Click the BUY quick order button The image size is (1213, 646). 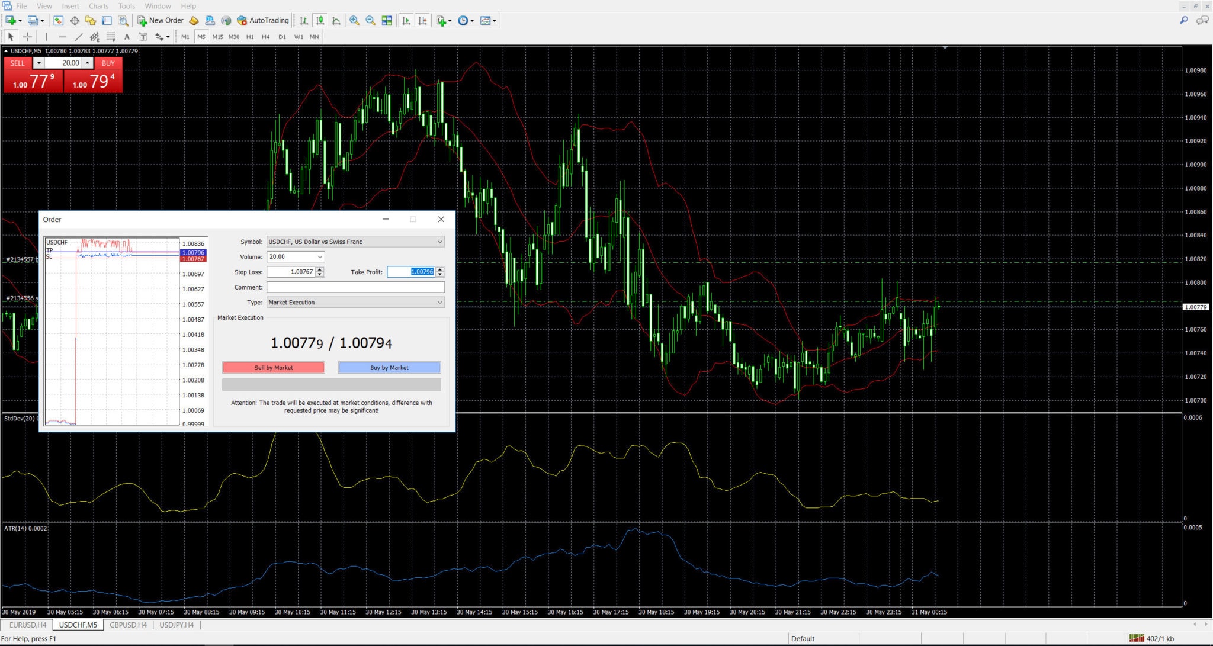pyautogui.click(x=108, y=63)
